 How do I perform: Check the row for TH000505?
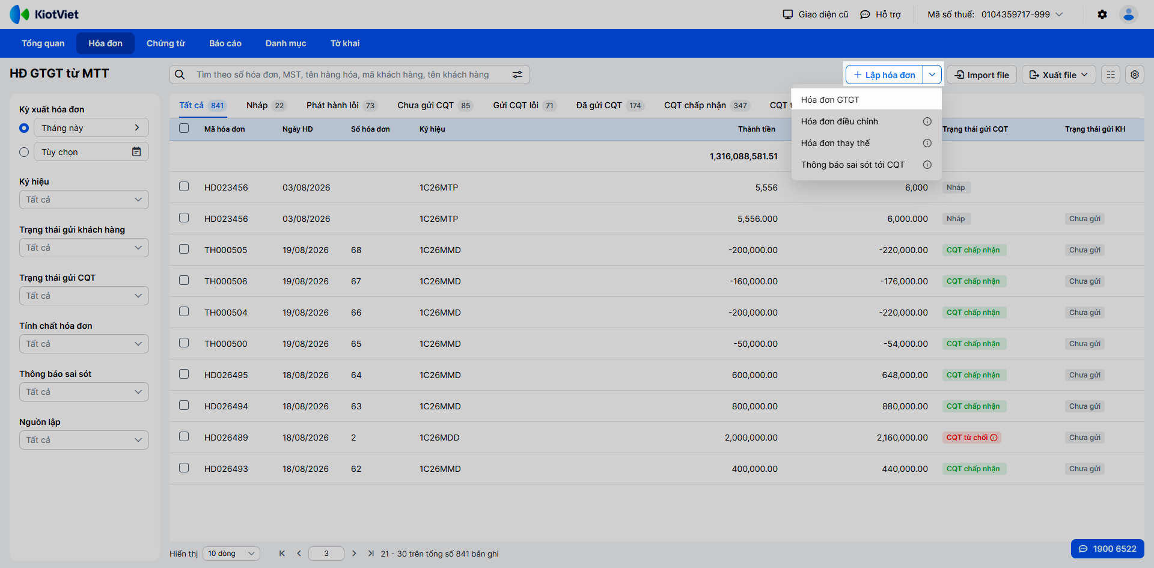[184, 249]
